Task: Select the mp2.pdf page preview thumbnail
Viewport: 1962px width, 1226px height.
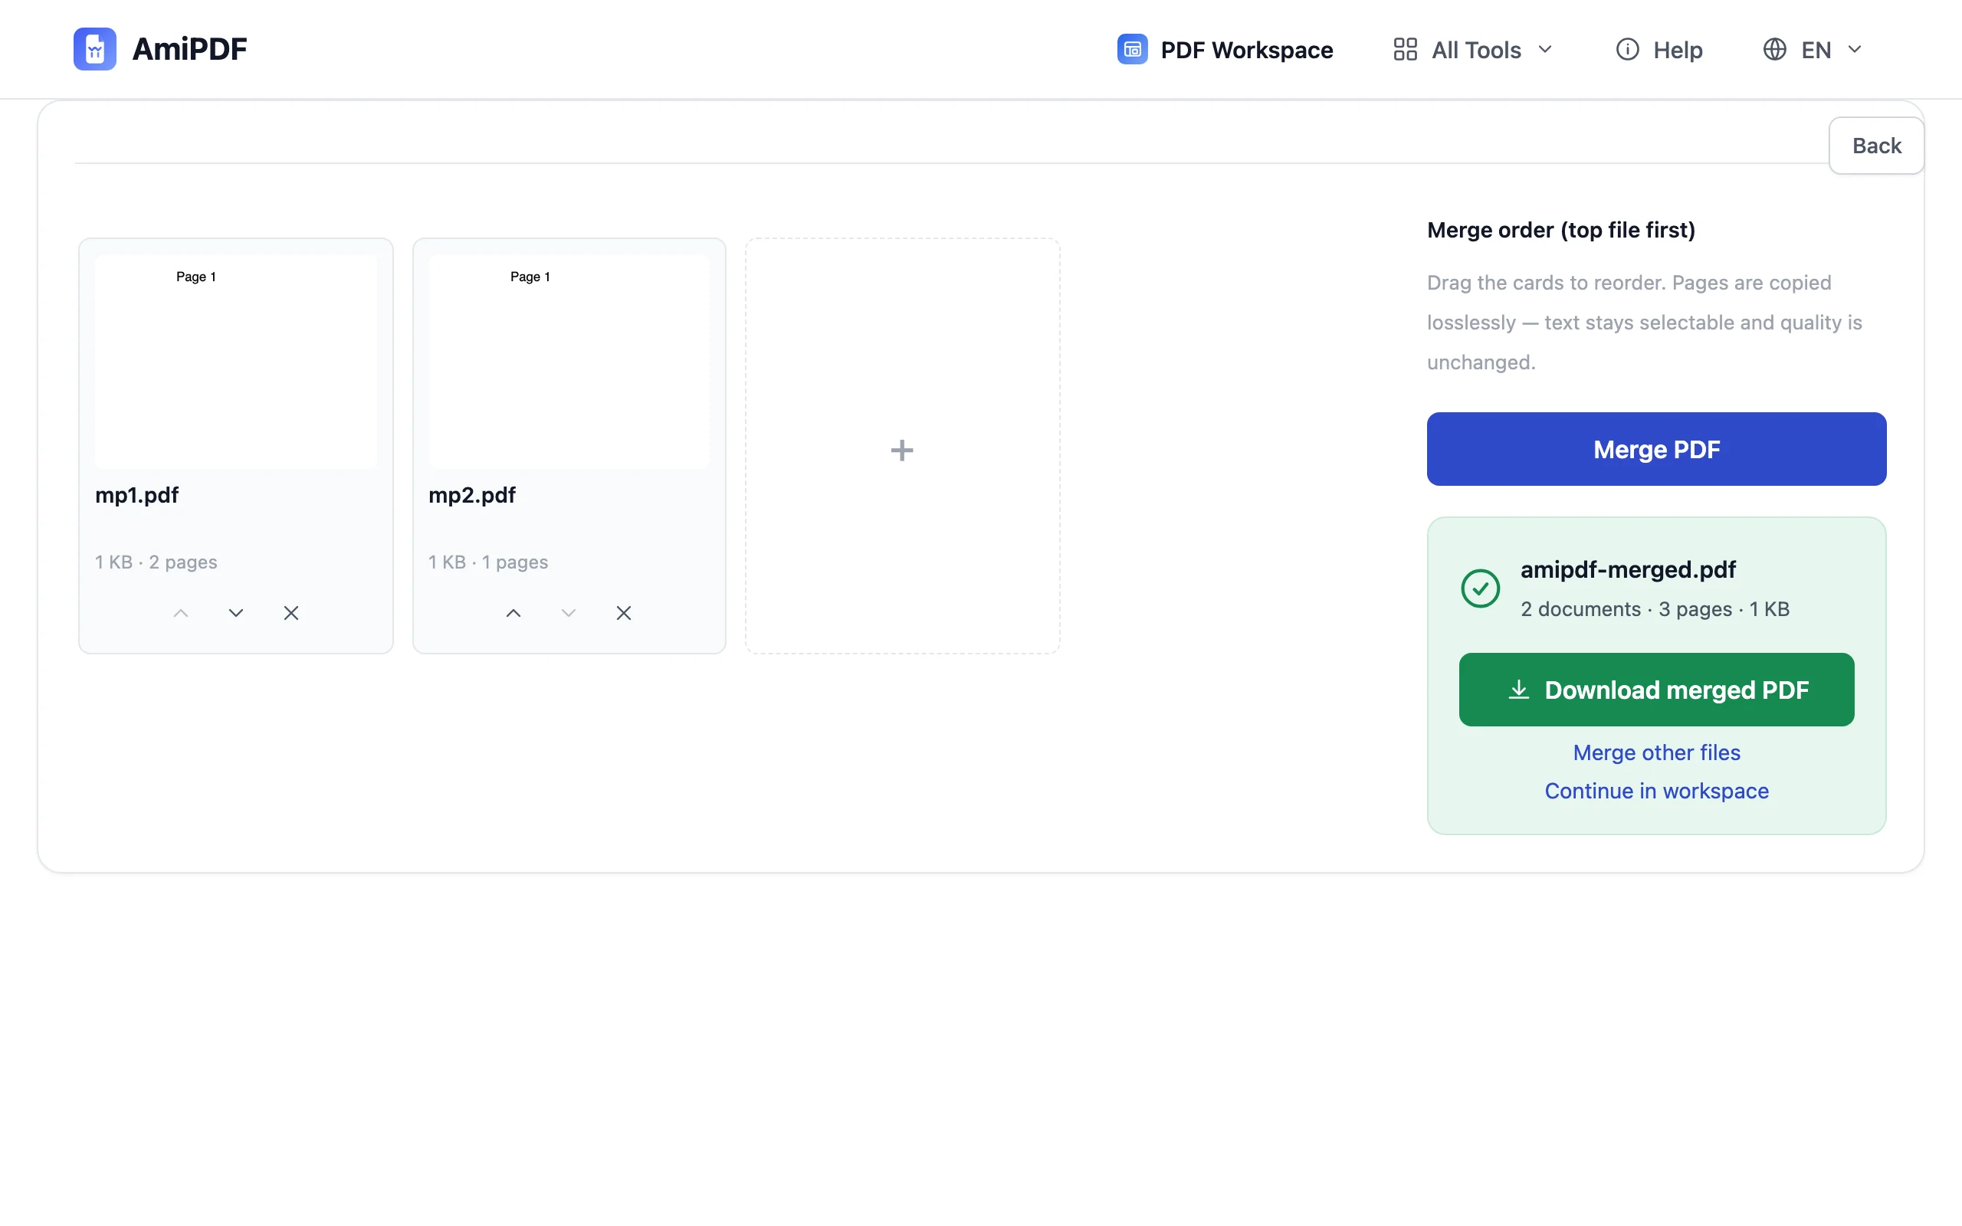Action: click(x=569, y=362)
